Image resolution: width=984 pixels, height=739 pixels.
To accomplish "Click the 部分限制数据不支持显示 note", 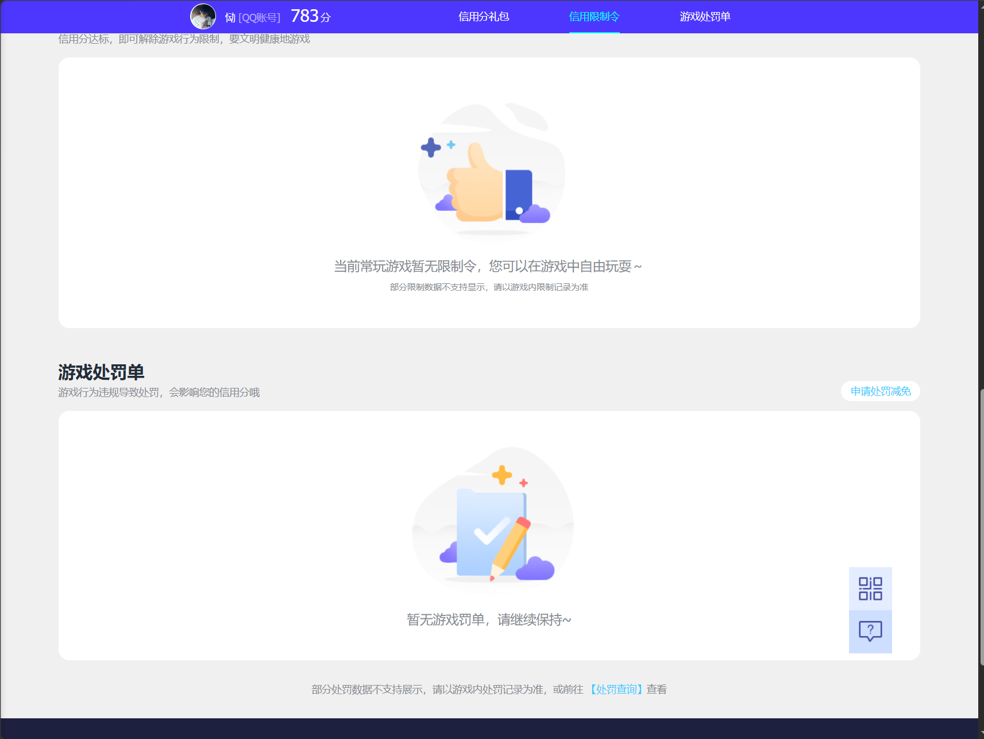I will tap(489, 287).
